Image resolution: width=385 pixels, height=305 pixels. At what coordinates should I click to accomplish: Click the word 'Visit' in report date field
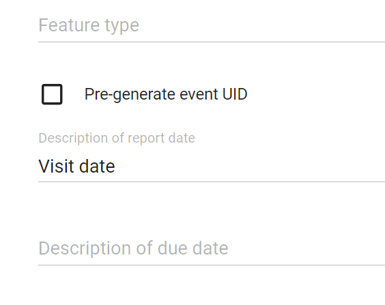(55, 166)
